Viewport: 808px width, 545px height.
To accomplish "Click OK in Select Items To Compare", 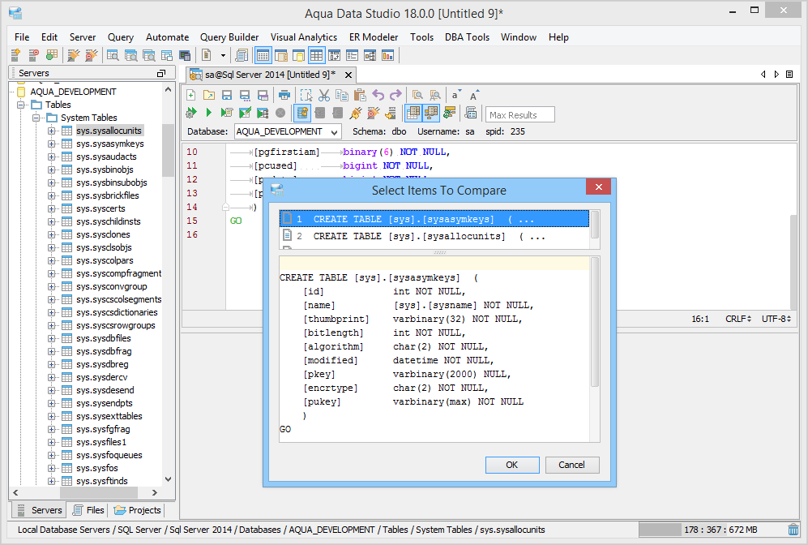I will pos(511,465).
